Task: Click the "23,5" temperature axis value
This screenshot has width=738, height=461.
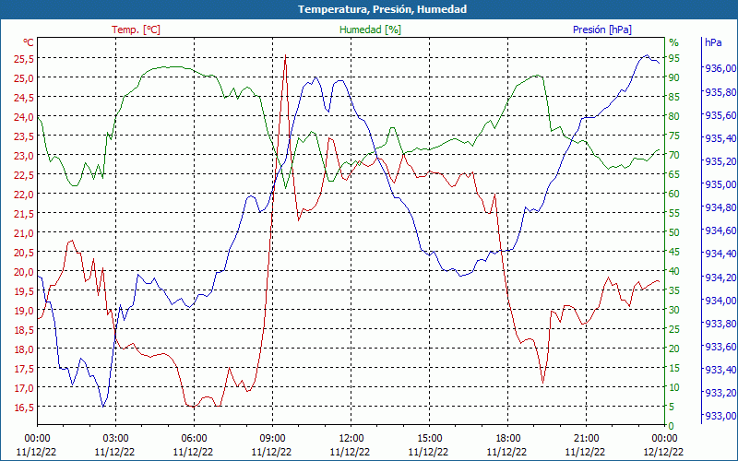Action: click(24, 136)
